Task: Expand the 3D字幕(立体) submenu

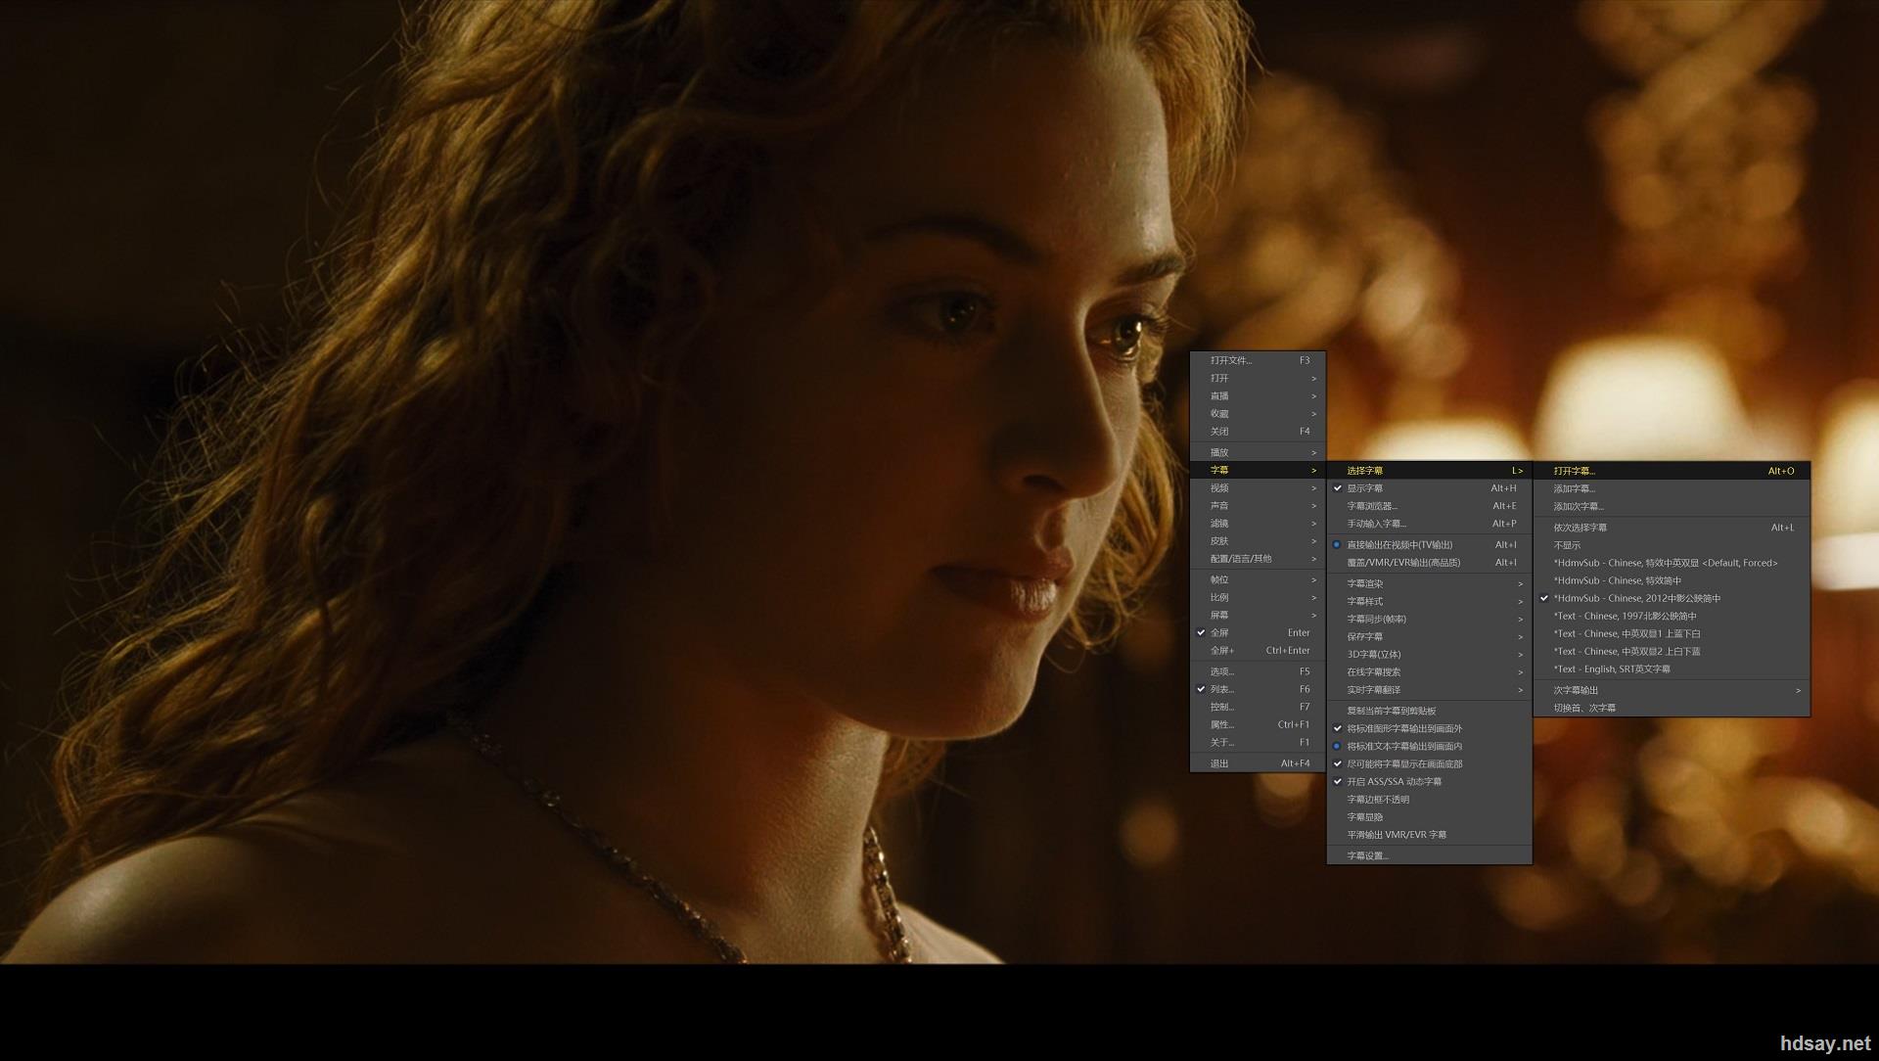Action: (x=1429, y=654)
